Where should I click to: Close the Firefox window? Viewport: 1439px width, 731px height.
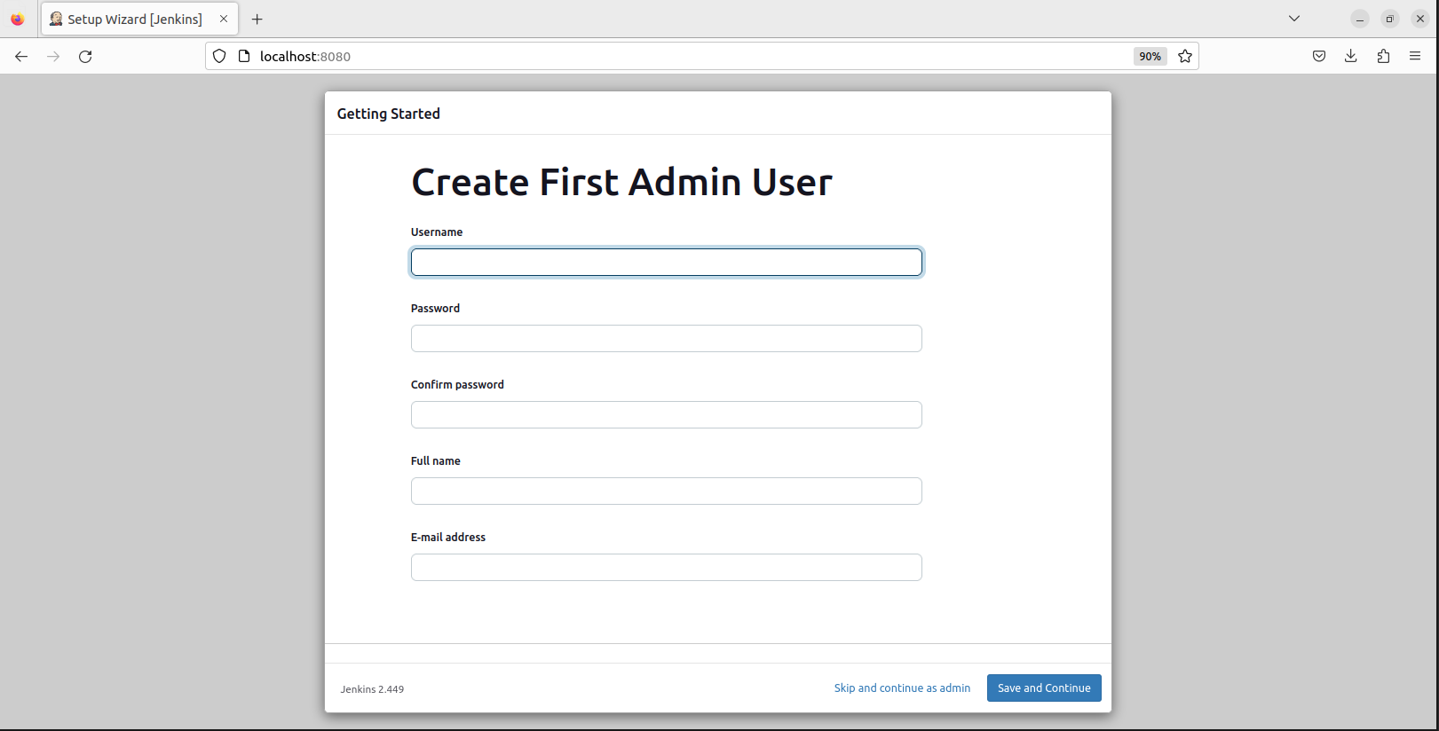click(1420, 19)
